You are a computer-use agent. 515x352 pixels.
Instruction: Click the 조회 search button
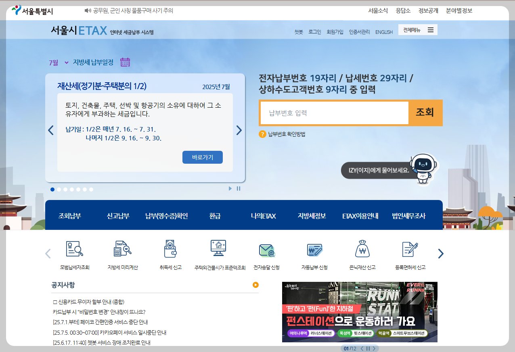tap(425, 112)
